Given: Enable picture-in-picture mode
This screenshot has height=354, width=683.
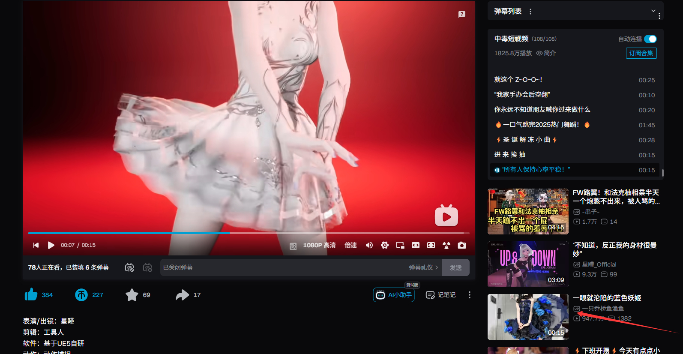Looking at the screenshot, I should click(x=400, y=245).
